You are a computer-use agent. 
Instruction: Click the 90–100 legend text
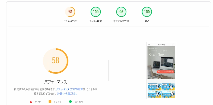pos(79,102)
